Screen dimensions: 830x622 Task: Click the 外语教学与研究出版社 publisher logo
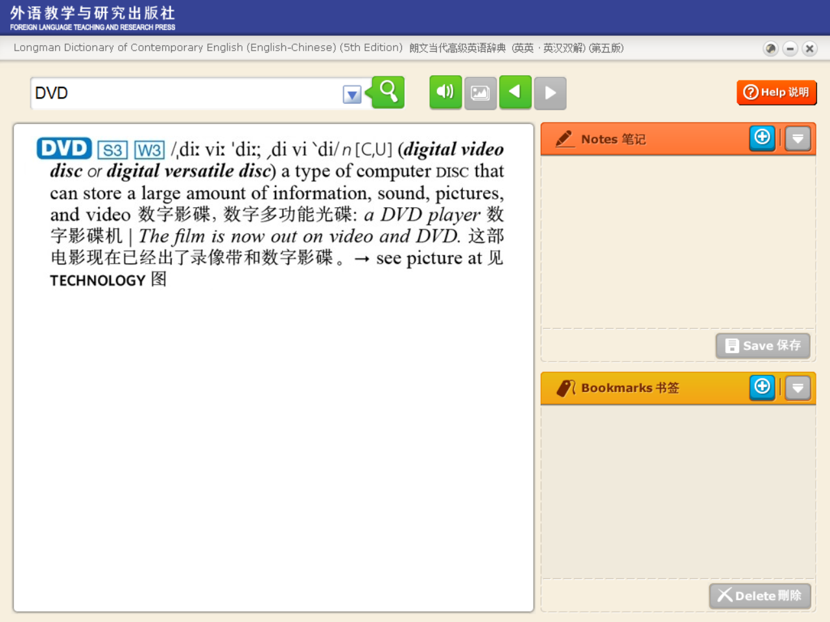tap(93, 17)
